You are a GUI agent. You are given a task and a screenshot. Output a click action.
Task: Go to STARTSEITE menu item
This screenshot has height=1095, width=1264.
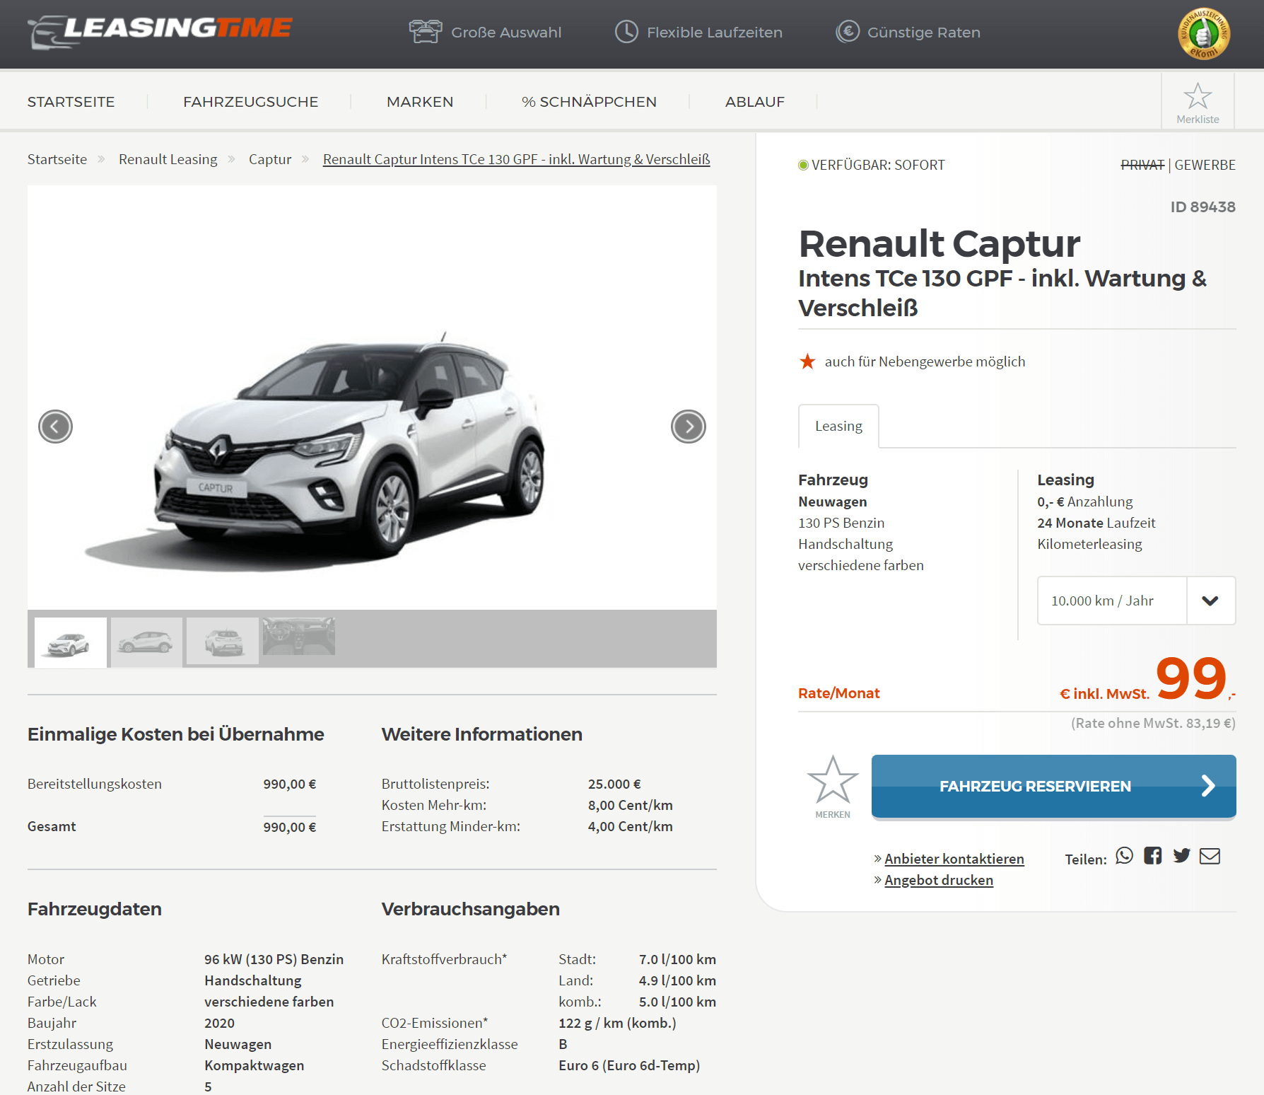(71, 102)
